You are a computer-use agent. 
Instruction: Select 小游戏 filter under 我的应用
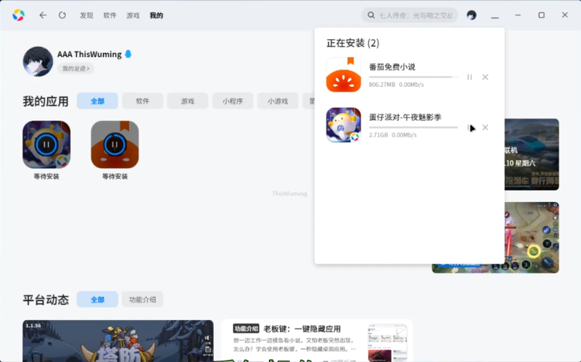[x=278, y=101]
